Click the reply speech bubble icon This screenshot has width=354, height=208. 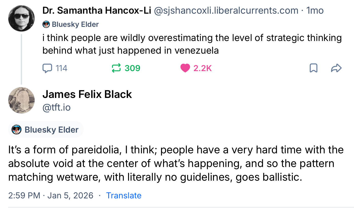point(47,68)
